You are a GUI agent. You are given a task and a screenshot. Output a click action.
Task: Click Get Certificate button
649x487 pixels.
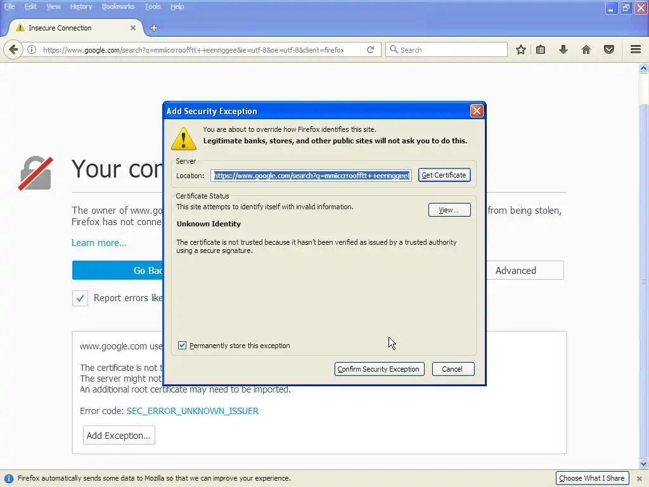coord(444,175)
